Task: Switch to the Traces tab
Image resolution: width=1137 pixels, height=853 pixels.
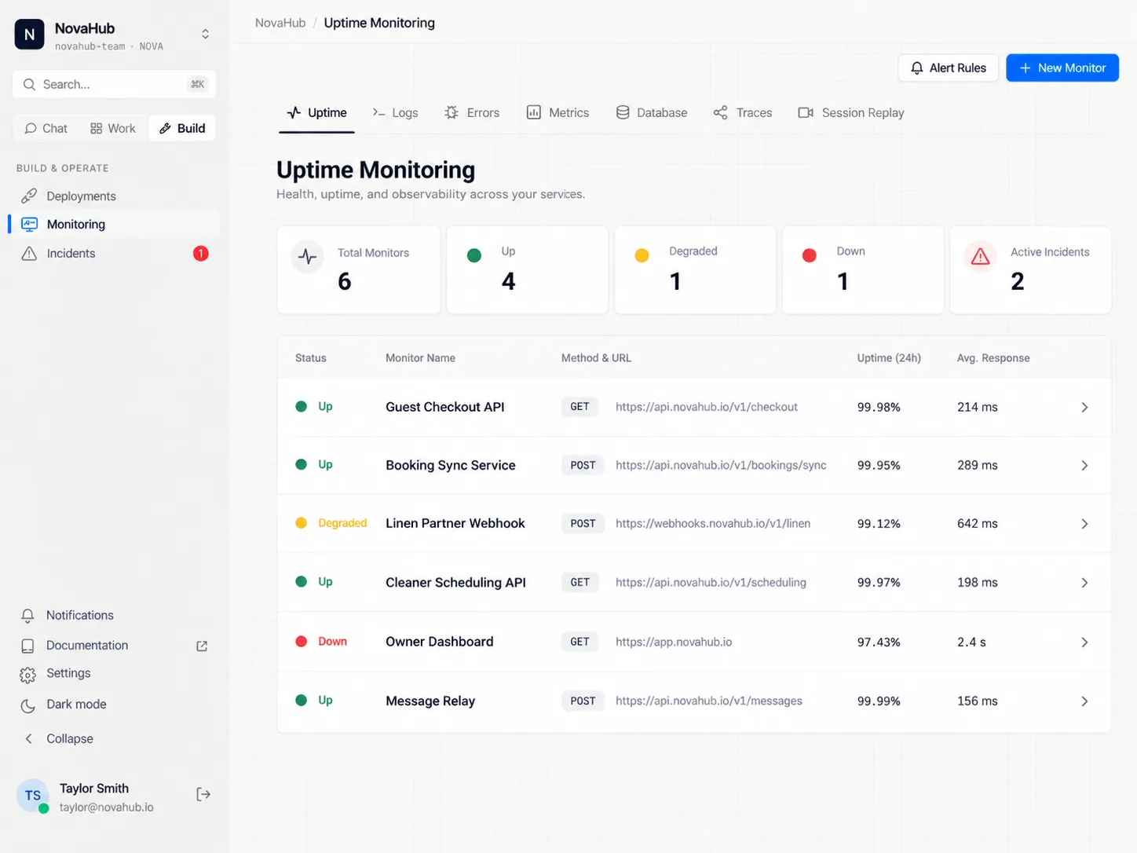Action: (743, 112)
